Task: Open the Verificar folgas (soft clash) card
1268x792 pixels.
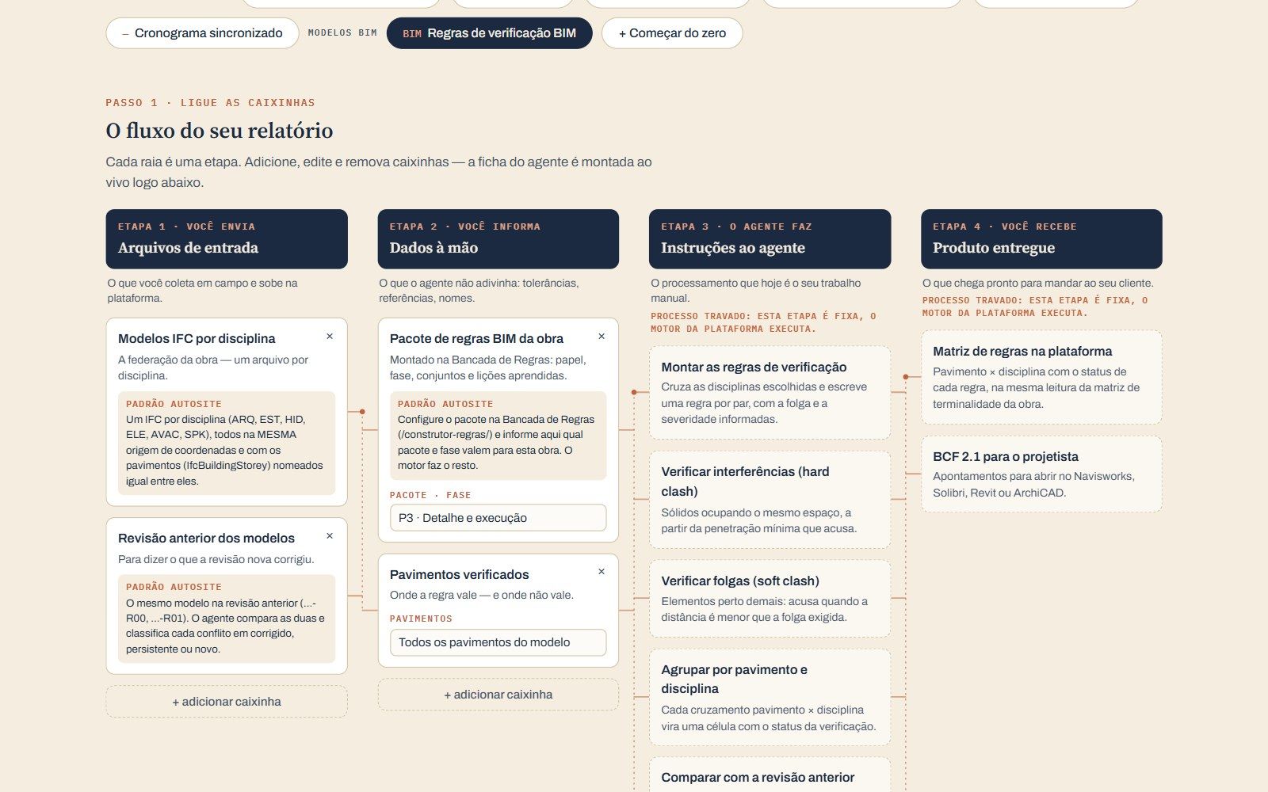Action: 770,599
